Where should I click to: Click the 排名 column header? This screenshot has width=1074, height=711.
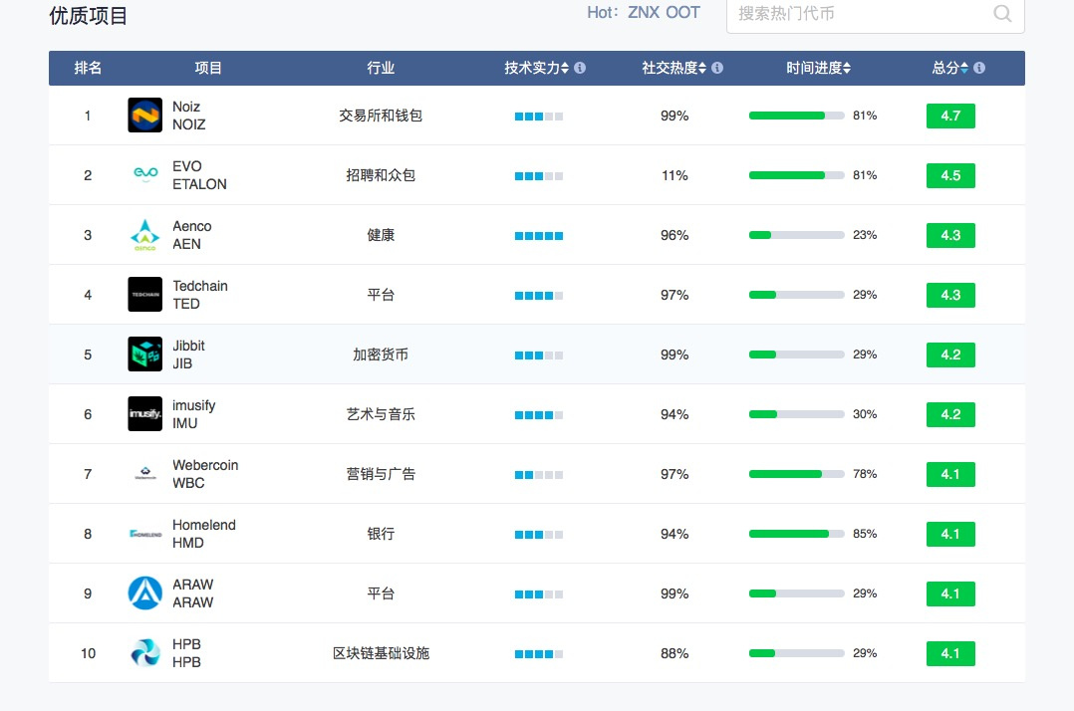click(x=88, y=68)
